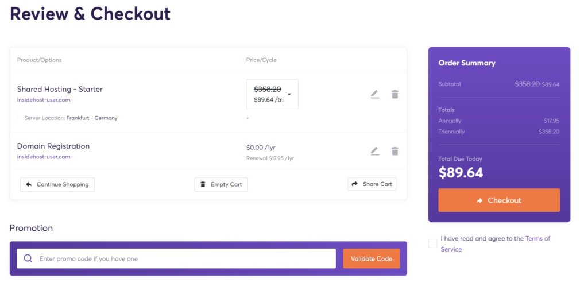588x290 pixels.
Task: Click the Share Cart button
Action: (372, 184)
